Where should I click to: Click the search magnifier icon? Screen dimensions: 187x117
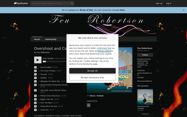pyautogui.click(x=72, y=3)
